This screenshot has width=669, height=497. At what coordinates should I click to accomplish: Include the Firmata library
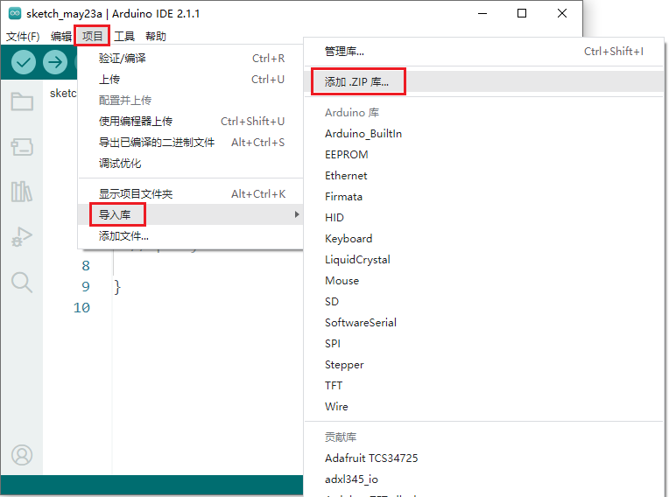(x=484, y=197)
